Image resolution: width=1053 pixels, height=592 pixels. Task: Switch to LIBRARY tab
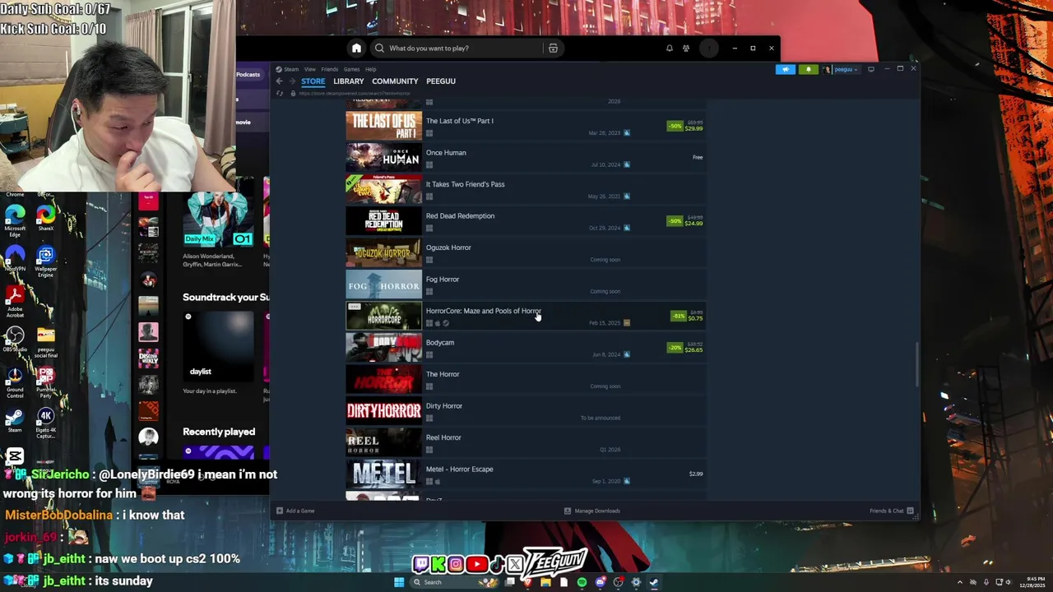[x=349, y=81]
